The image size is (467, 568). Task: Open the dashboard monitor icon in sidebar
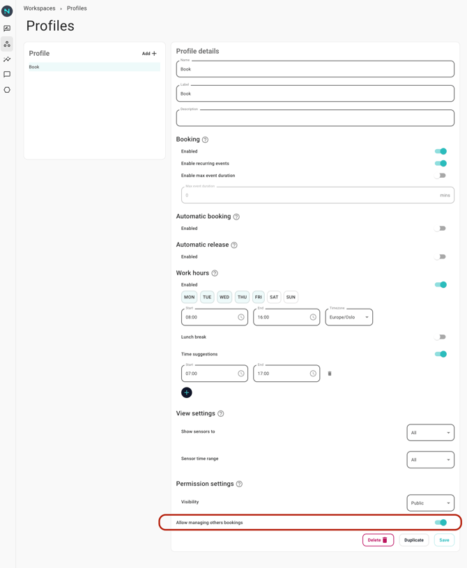click(x=7, y=29)
